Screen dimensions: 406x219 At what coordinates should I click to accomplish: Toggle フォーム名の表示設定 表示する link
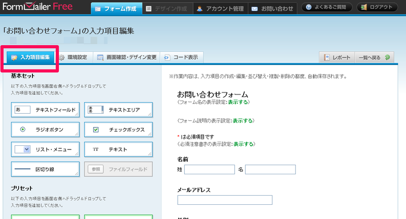[238, 102]
